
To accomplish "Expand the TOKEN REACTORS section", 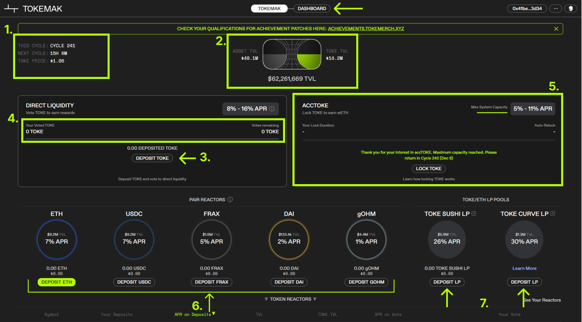I will tap(290, 299).
